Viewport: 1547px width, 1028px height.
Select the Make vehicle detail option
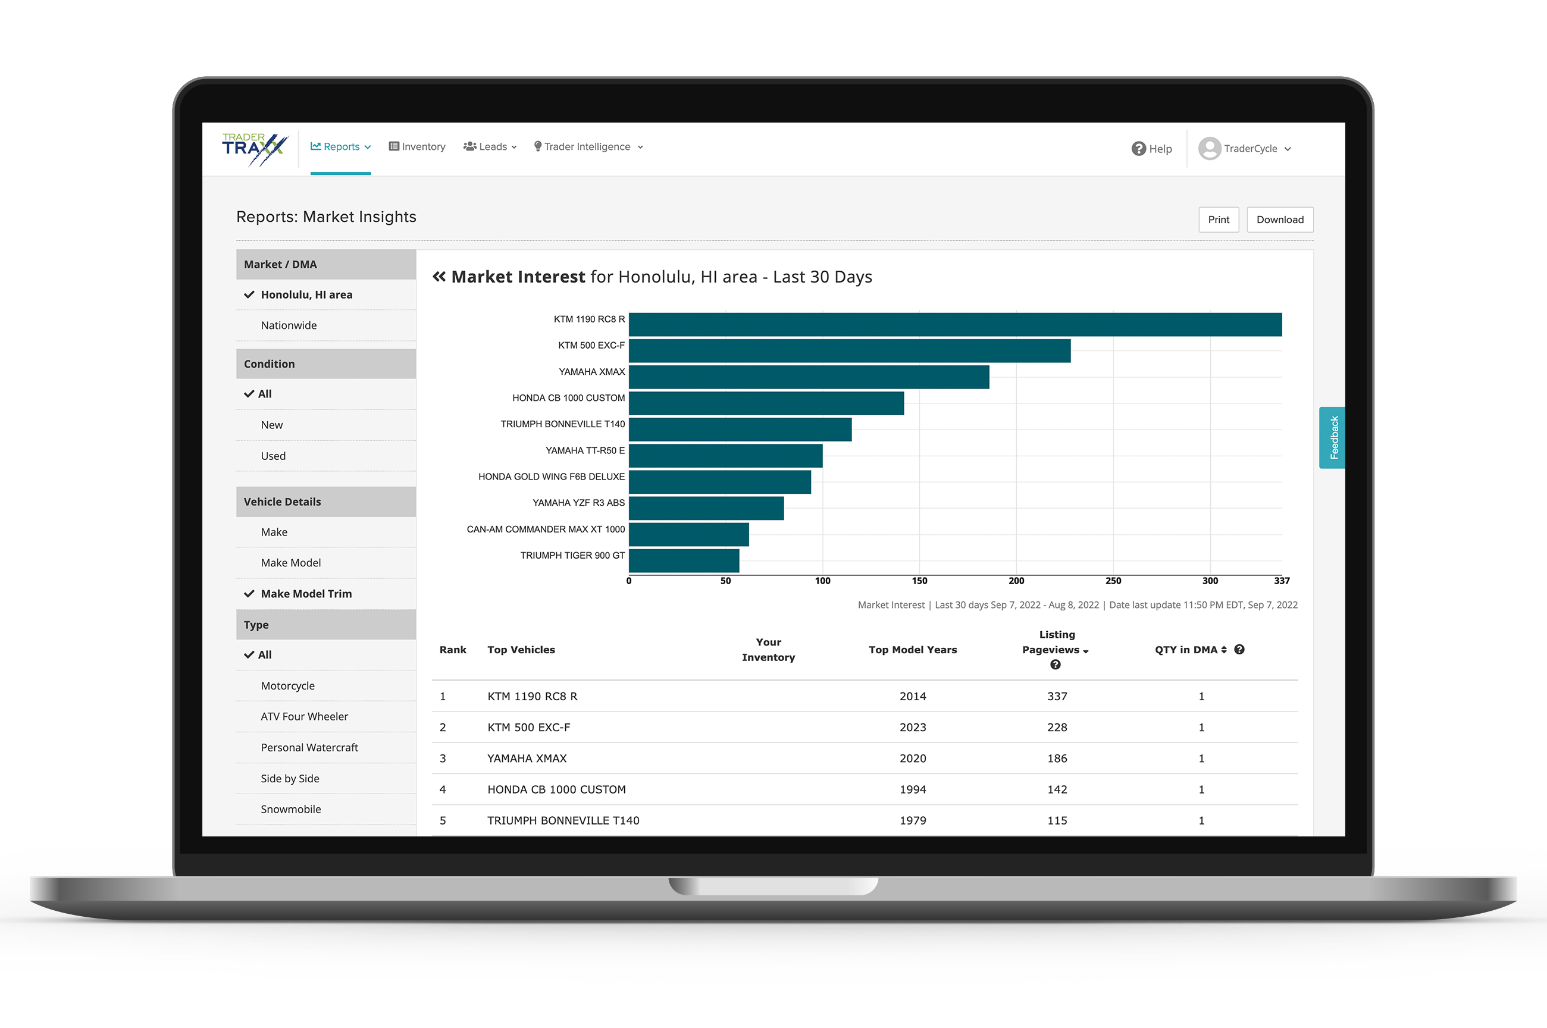coord(326,532)
